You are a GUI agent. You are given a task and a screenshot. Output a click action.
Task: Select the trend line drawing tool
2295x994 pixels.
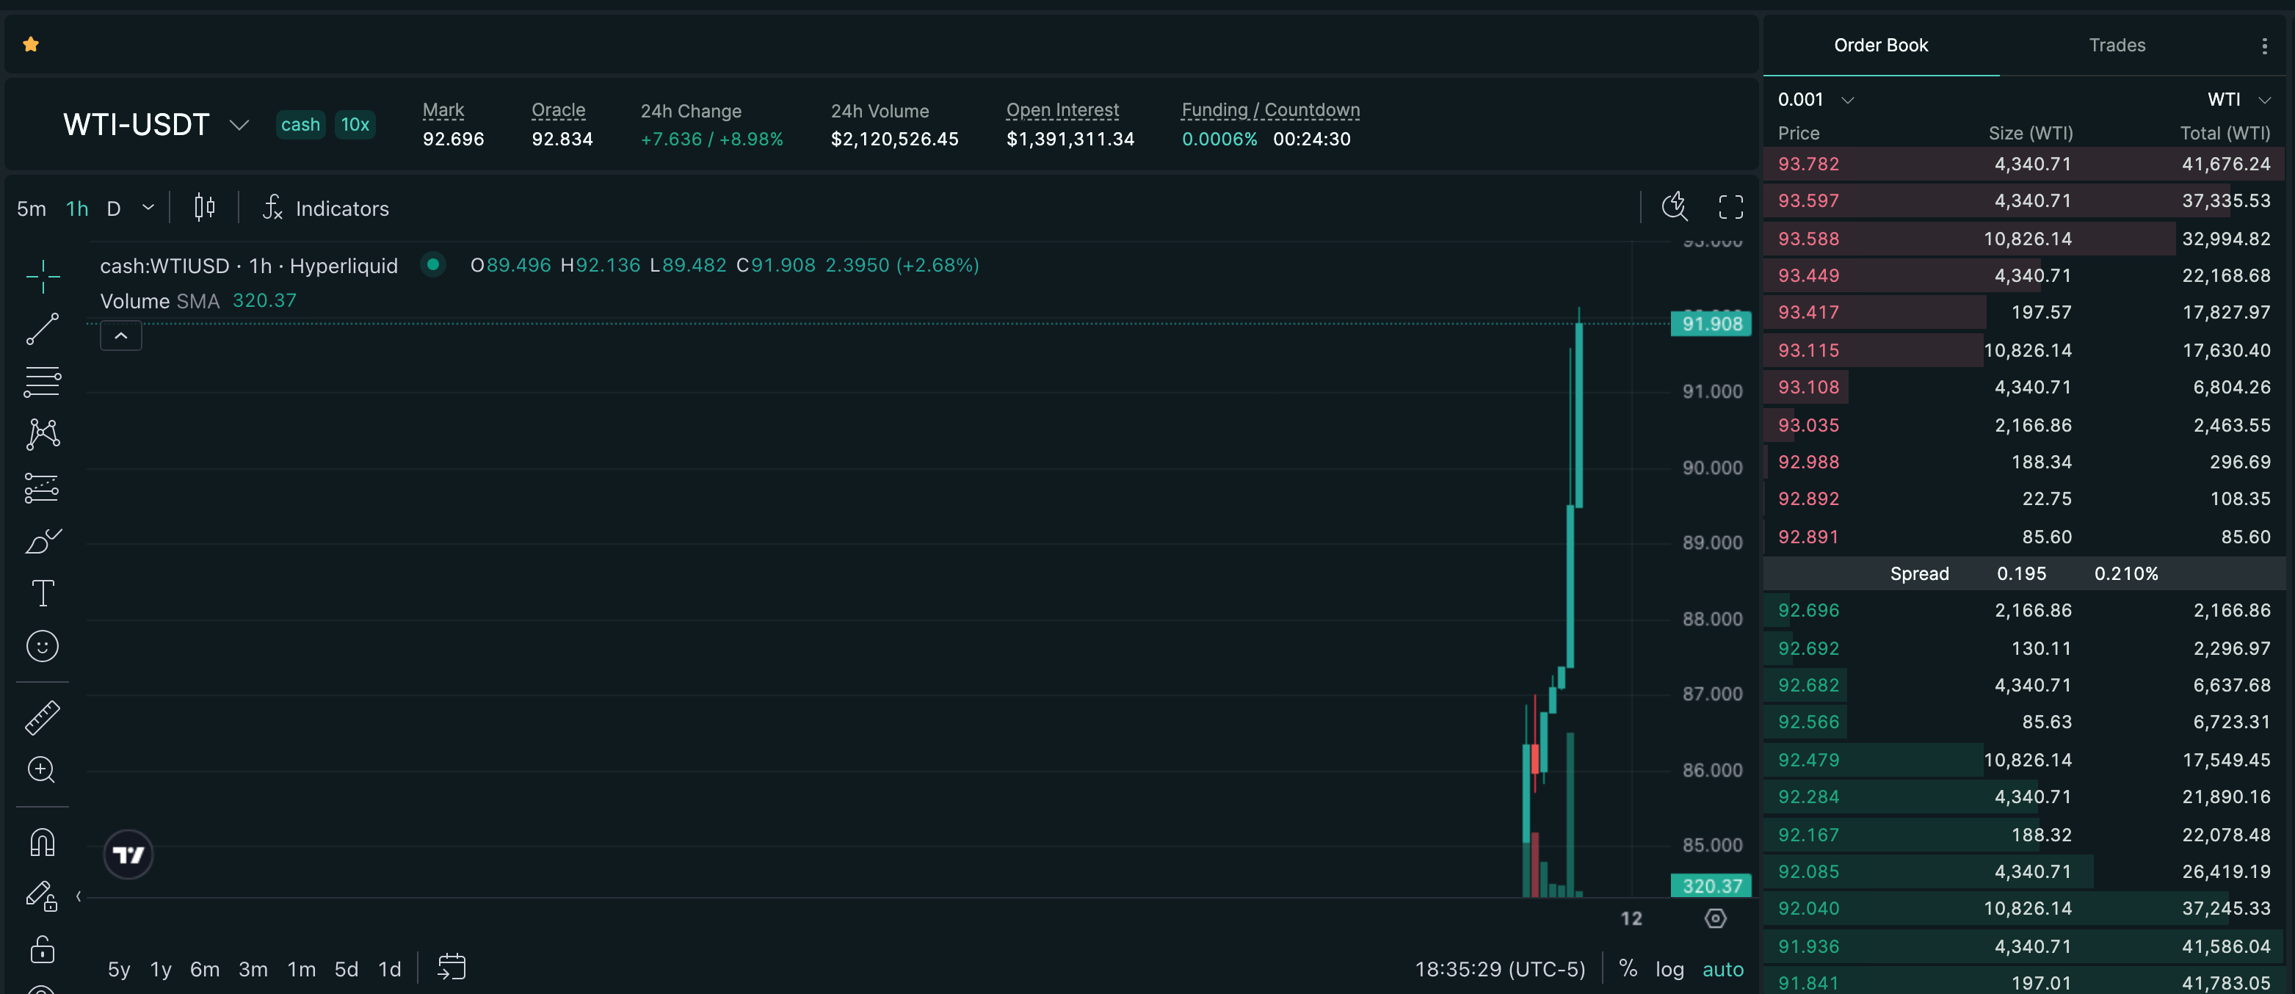point(42,329)
